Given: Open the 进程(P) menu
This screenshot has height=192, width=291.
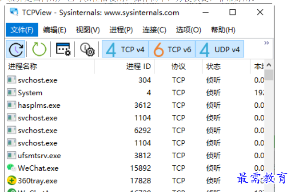Looking at the screenshot, I should (121, 30).
